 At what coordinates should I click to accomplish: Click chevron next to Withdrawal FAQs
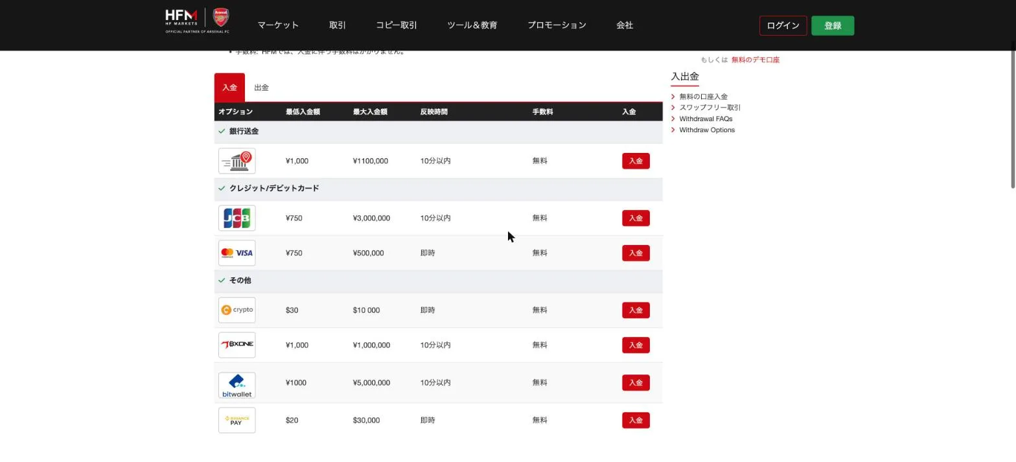click(x=673, y=119)
